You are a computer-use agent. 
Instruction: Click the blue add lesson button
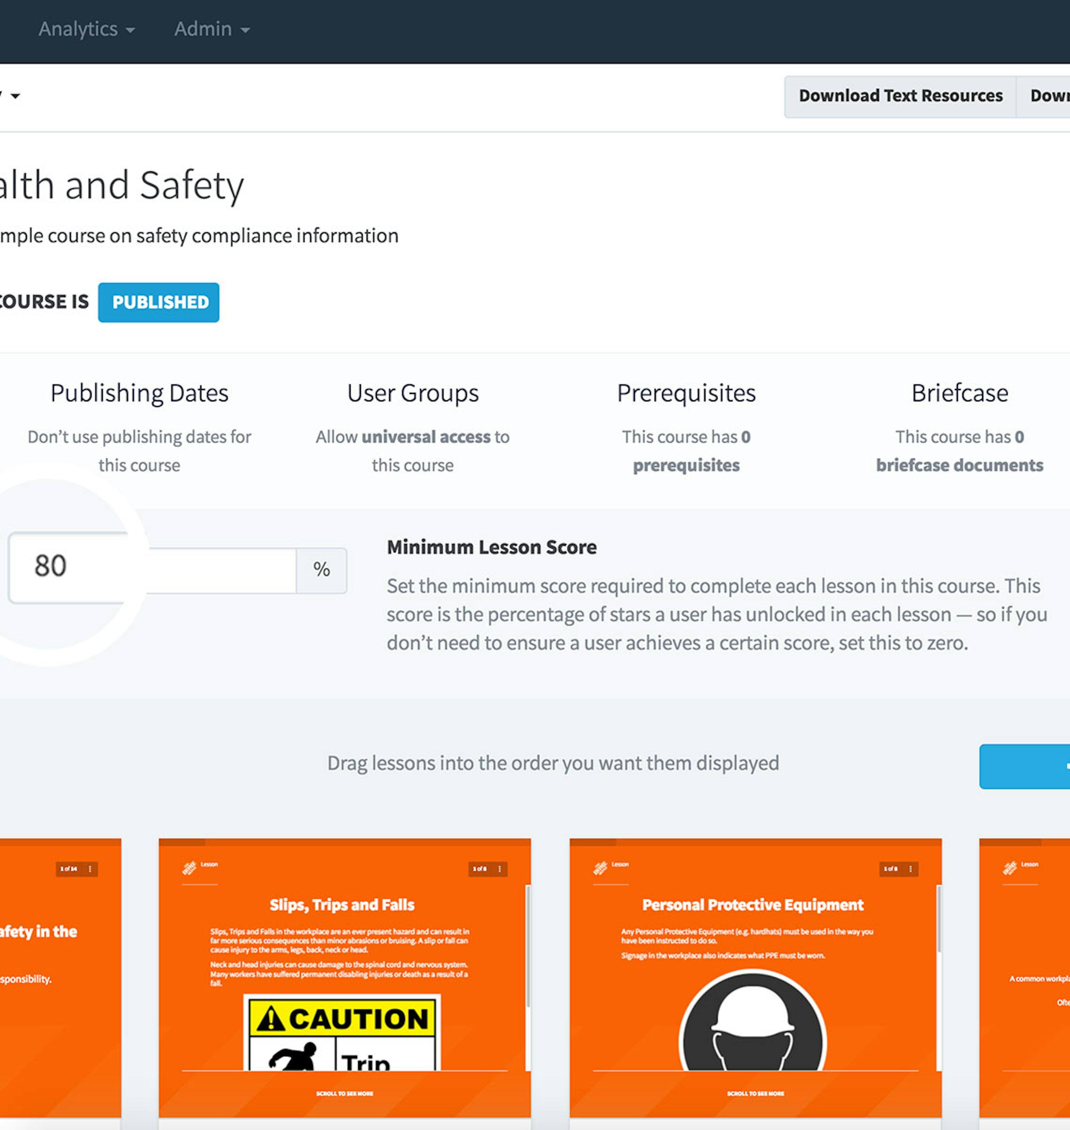(x=1024, y=766)
